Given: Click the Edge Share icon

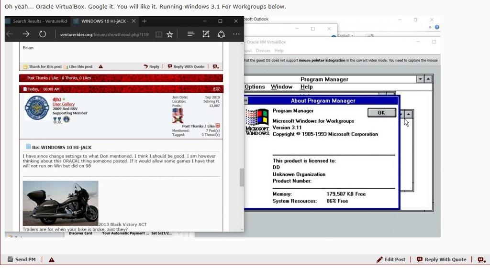Looking at the screenshot, I should coord(221,34).
